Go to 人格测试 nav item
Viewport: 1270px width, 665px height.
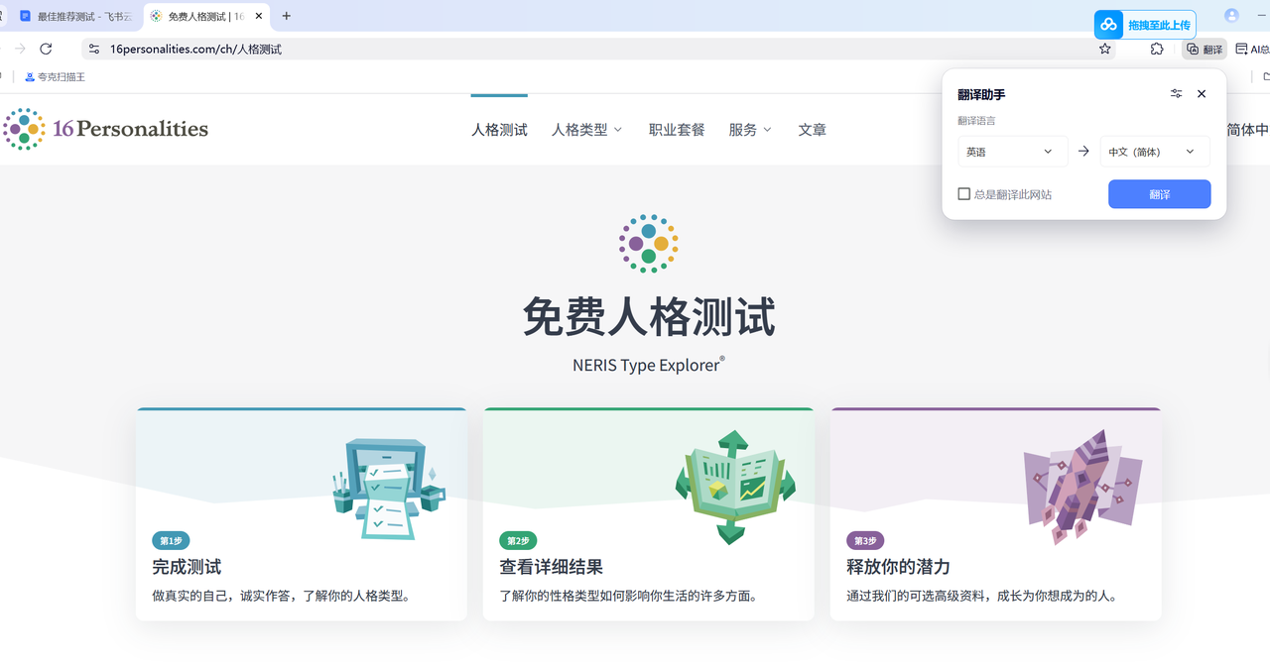pos(499,129)
